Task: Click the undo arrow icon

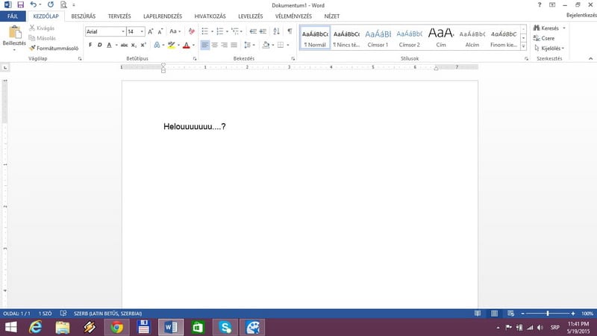Action: (x=34, y=4)
